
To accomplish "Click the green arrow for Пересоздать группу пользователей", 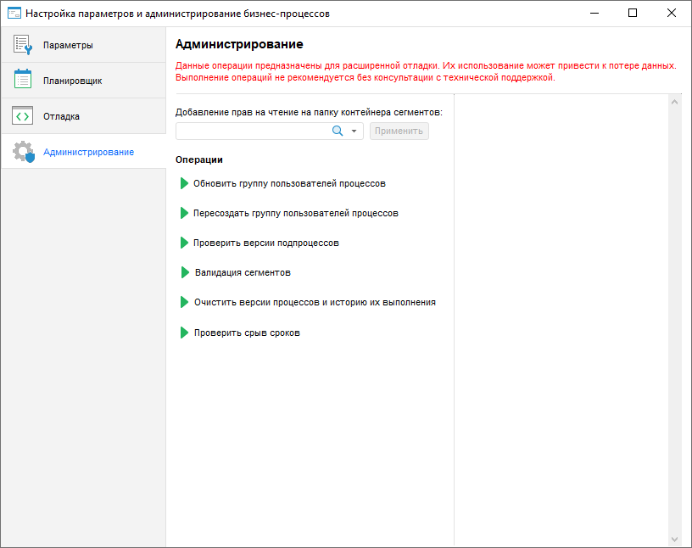I will click(x=185, y=213).
